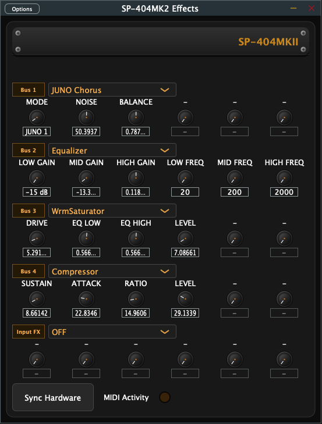Click the MID GAIN value -13.3...

tap(86, 192)
